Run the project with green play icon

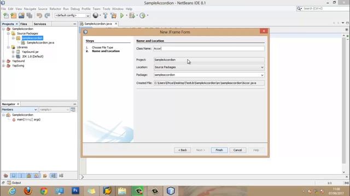tap(122, 16)
